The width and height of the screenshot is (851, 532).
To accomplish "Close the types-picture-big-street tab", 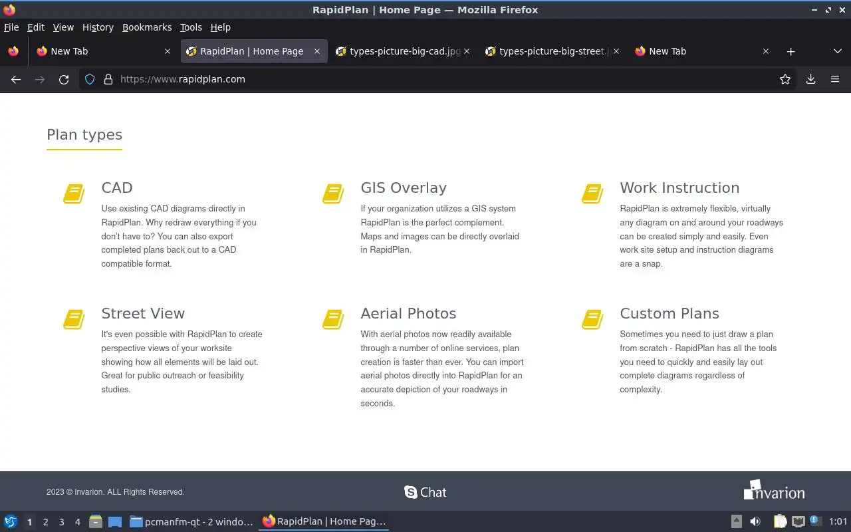I will (x=616, y=51).
